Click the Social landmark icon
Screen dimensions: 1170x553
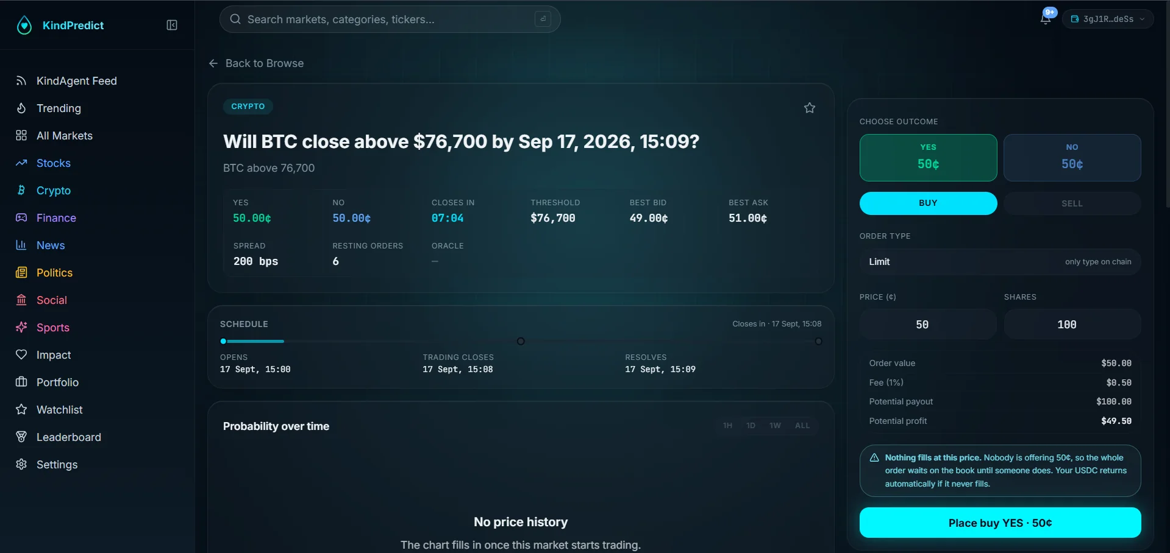(21, 300)
